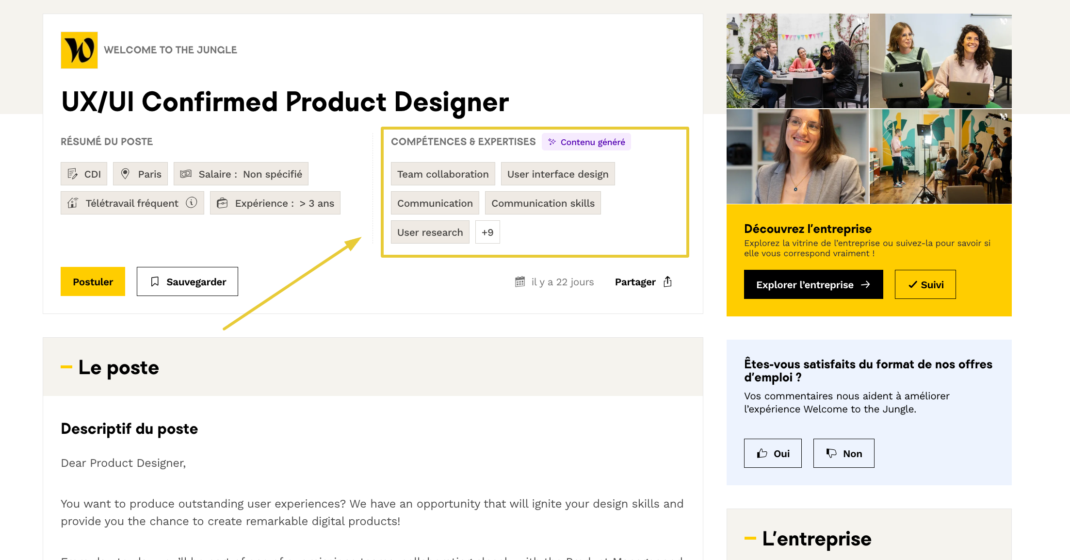Click the share upload icon
The height and width of the screenshot is (560, 1070).
pos(667,281)
